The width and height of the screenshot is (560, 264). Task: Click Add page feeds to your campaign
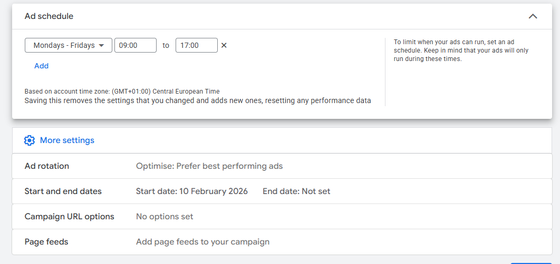coord(202,242)
